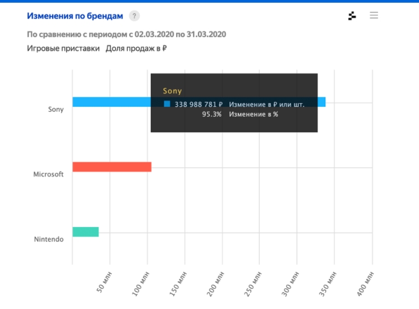
Task: Click the blue square in Sony tooltip
Action: [167, 104]
